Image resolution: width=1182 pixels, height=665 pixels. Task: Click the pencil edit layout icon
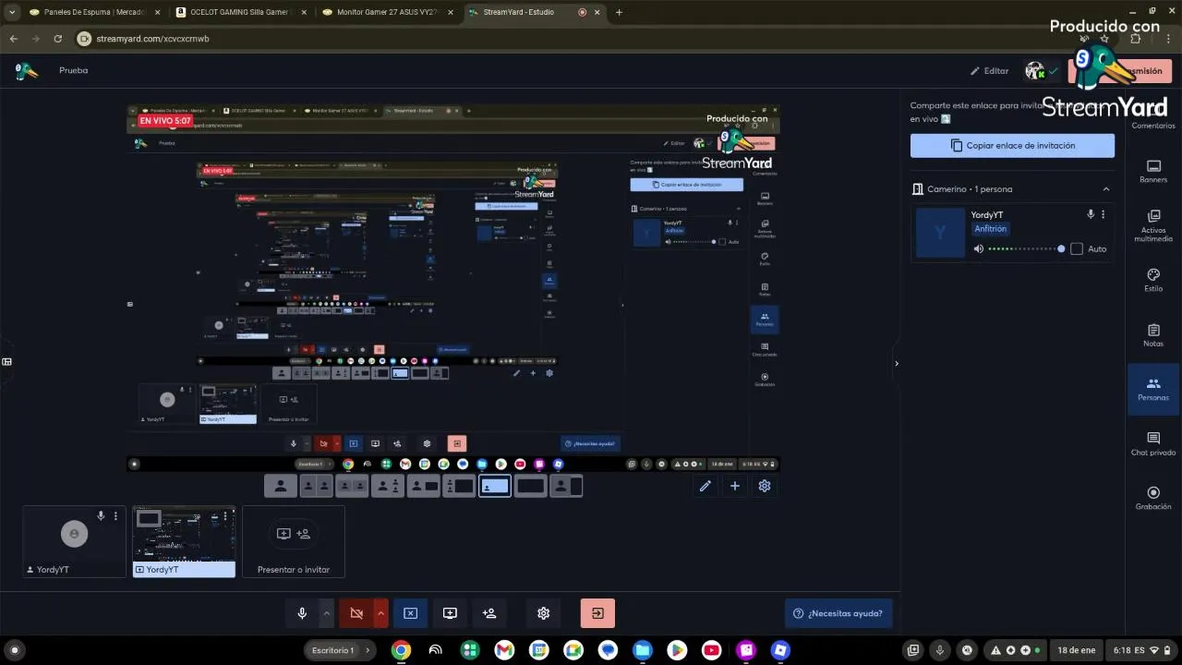[705, 486]
